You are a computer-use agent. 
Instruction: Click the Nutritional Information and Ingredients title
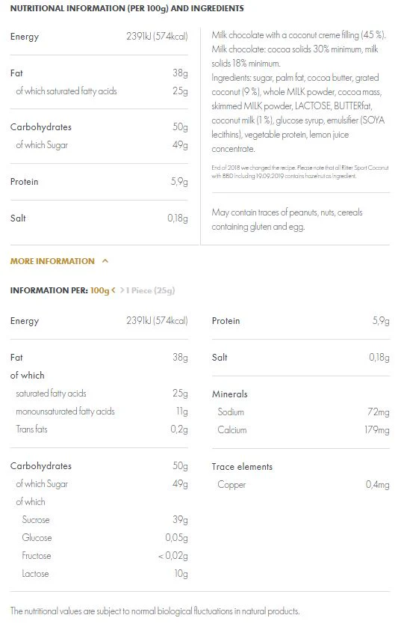coord(127,8)
